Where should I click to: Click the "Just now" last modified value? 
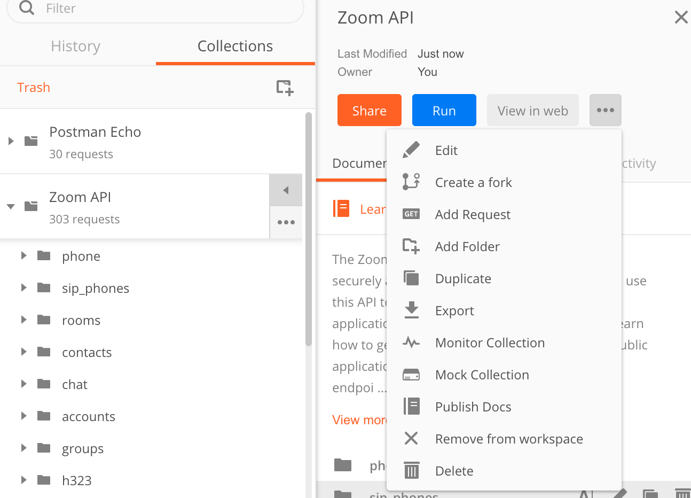441,53
